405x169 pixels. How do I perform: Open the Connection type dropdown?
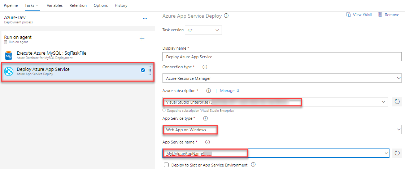click(282, 78)
